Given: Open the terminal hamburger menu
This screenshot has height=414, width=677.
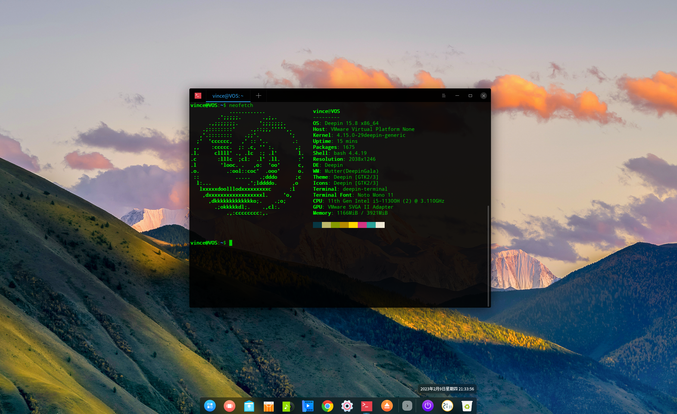Looking at the screenshot, I should click(x=443, y=96).
